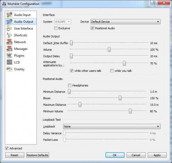Screen dimensions: 172x163
Task: Click the Minimum Volume slider handle
Action: click(x=130, y=111)
